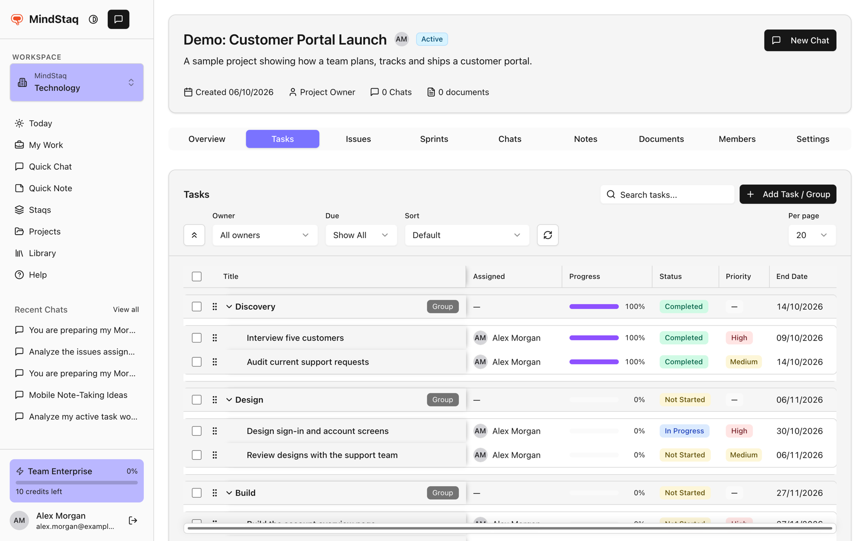The image size is (866, 541).
Task: Open the chat icon button beside the logo
Action: coord(118,19)
